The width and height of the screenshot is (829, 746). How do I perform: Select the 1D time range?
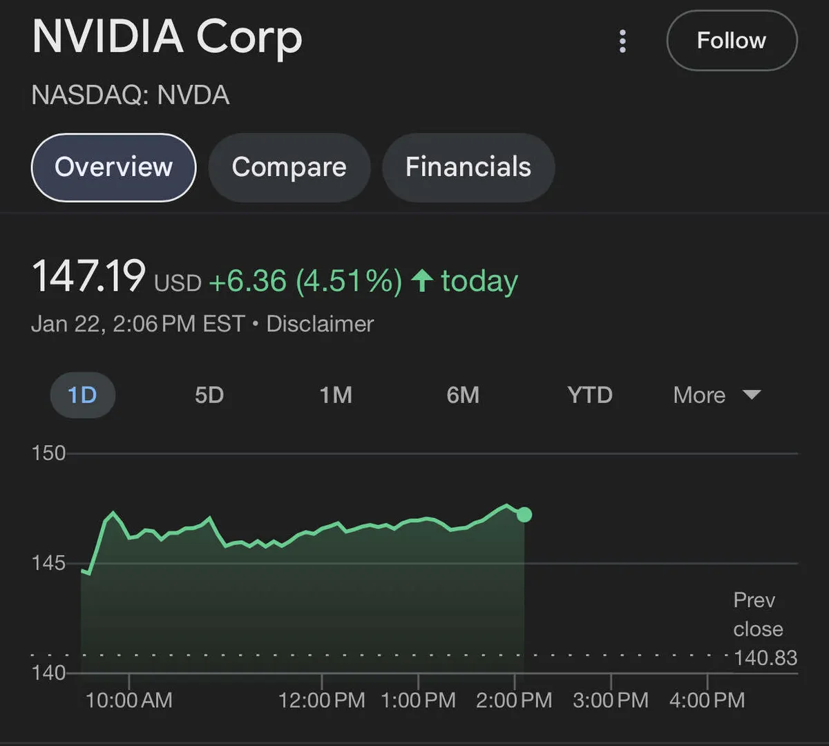tap(82, 395)
